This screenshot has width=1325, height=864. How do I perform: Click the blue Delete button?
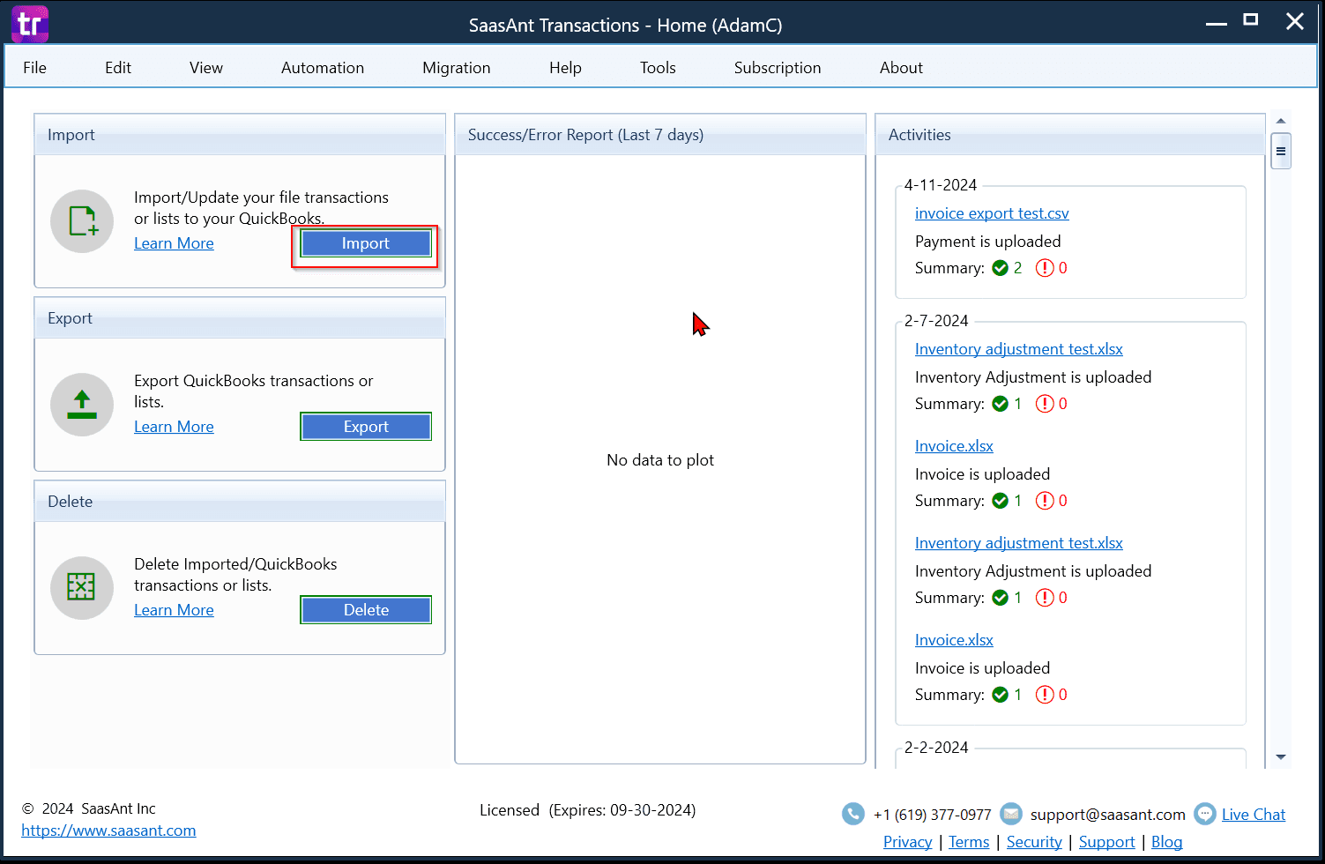(366, 610)
